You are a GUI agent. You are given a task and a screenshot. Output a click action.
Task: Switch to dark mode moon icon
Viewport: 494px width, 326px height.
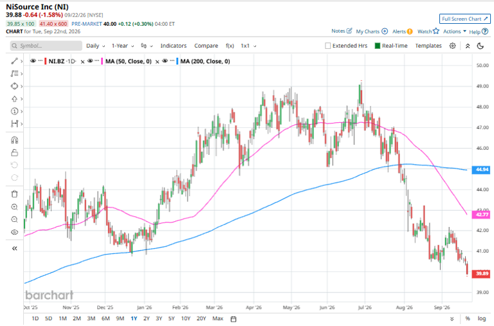tap(480, 46)
